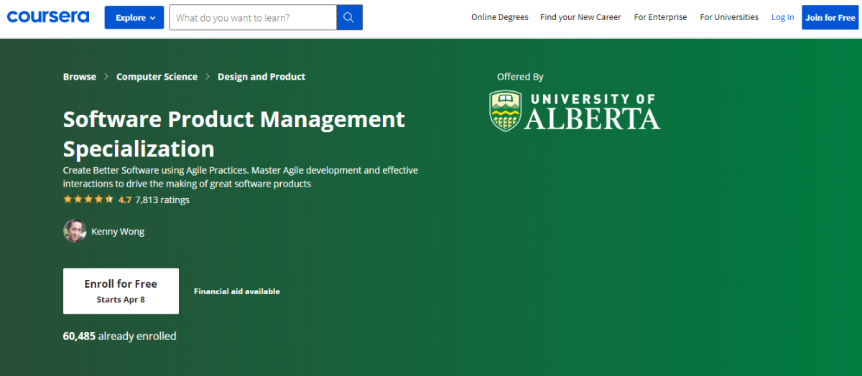Open instructor Kenny Wong's name link
862x376 pixels.
pyautogui.click(x=118, y=232)
